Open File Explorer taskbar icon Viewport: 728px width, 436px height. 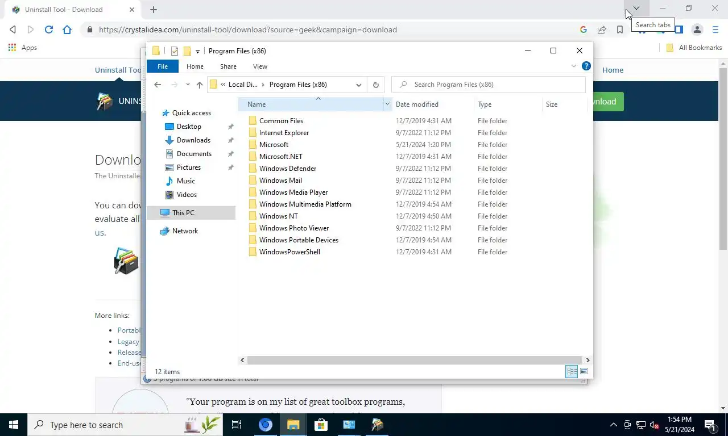293,425
